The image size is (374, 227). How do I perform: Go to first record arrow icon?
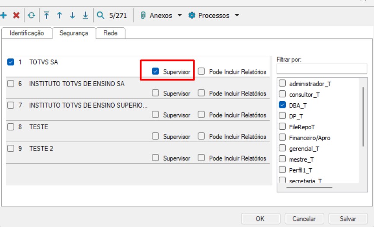47,16
